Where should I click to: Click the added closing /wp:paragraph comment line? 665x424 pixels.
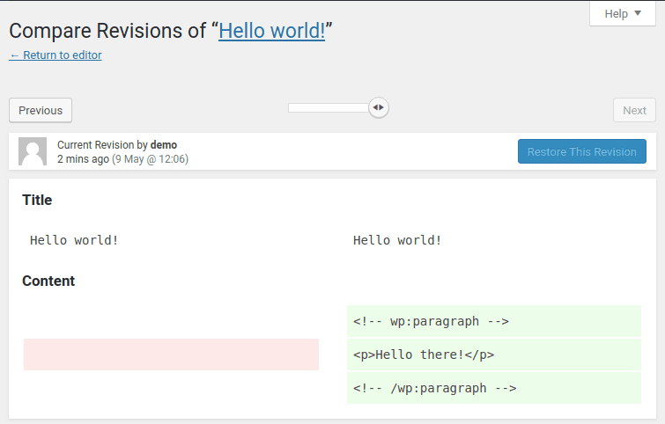coord(434,388)
